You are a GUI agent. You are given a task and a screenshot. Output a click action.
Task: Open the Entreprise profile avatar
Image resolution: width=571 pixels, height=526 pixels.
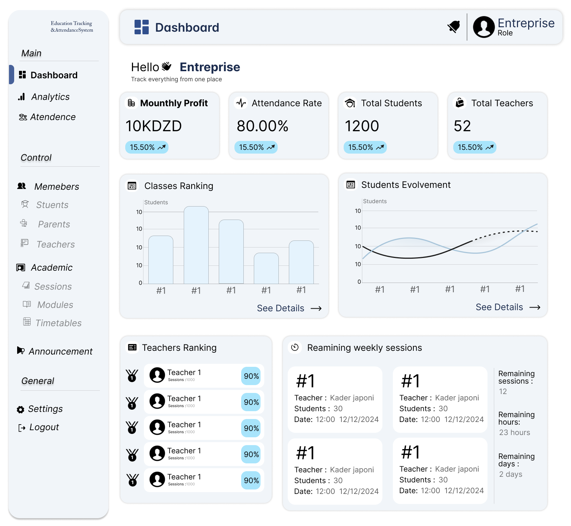pyautogui.click(x=483, y=27)
